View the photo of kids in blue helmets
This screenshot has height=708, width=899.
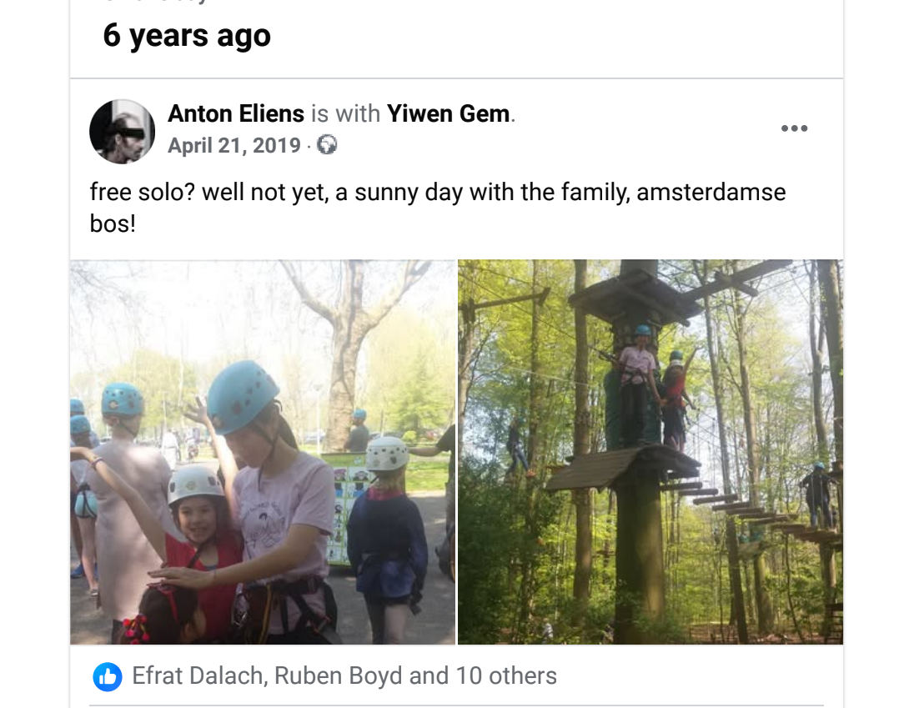[x=263, y=452]
